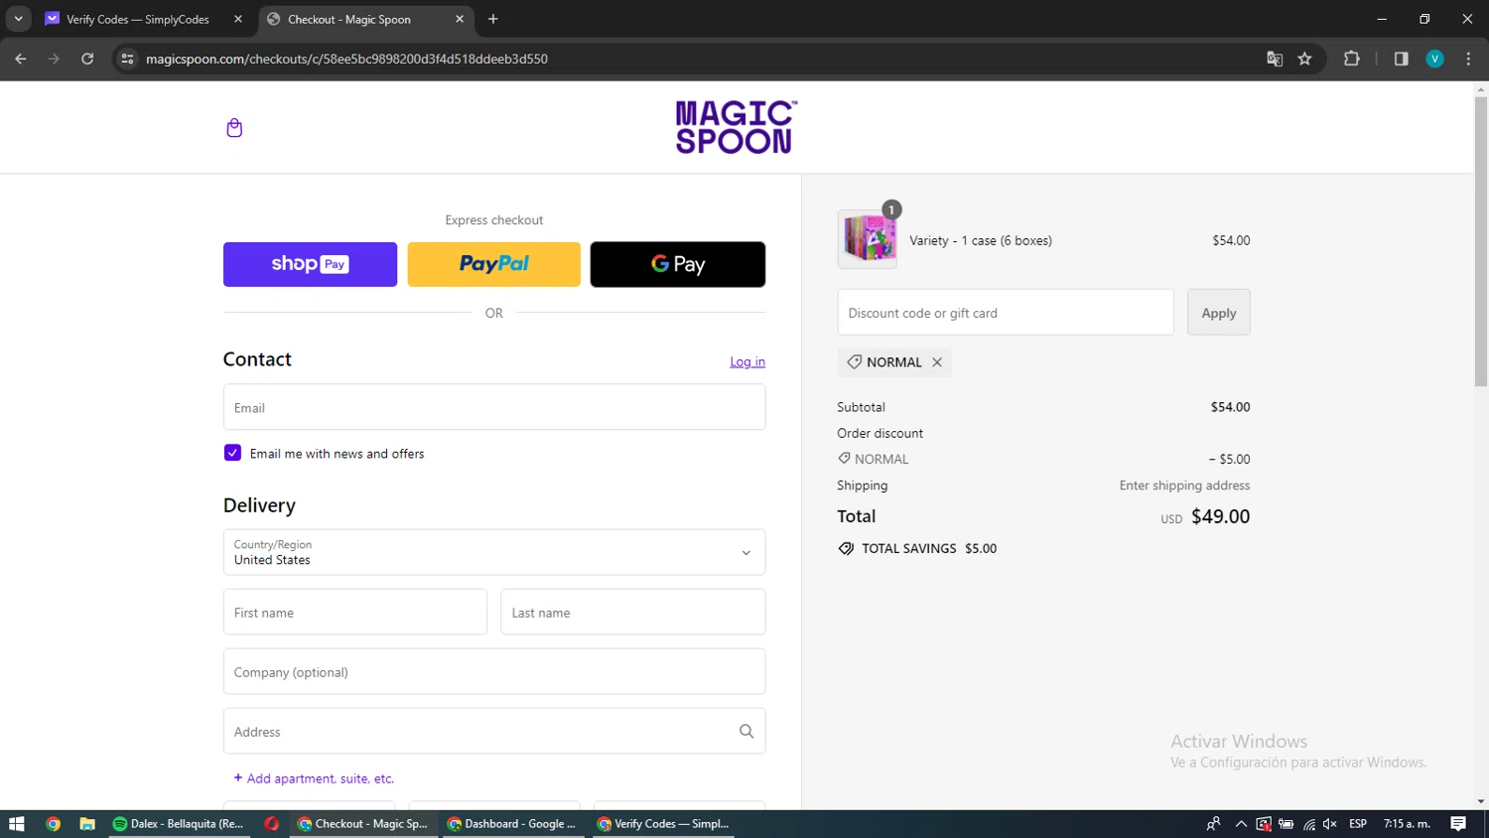Close the Verify Codes browser tab
Image resolution: width=1489 pixels, height=838 pixels.
point(238,19)
